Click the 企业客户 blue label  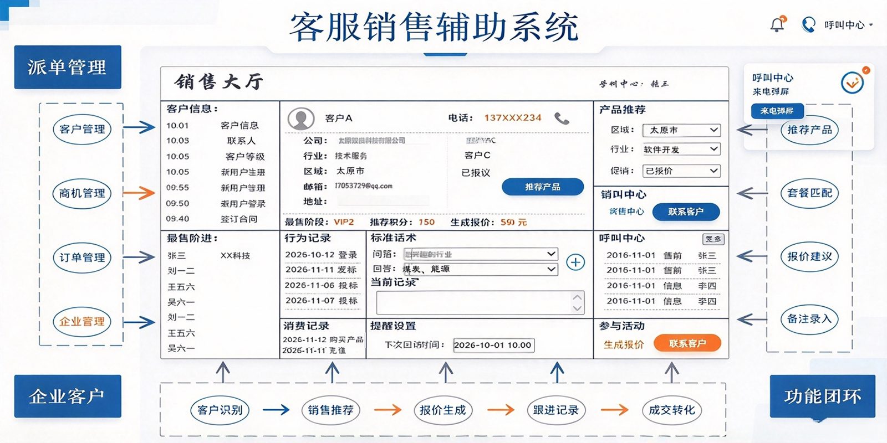coord(68,396)
